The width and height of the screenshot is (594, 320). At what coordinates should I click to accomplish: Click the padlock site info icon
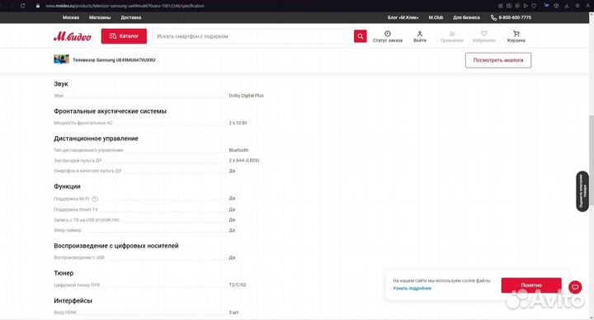tap(37, 6)
